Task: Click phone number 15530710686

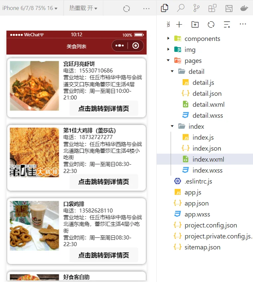Action: click(96, 70)
